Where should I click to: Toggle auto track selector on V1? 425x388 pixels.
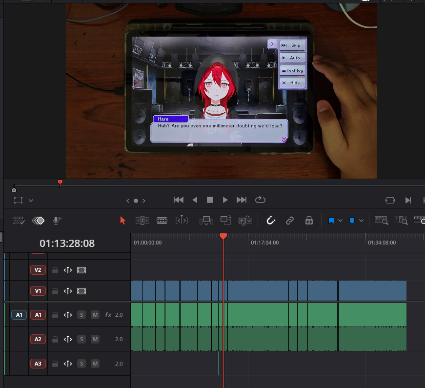[68, 291]
